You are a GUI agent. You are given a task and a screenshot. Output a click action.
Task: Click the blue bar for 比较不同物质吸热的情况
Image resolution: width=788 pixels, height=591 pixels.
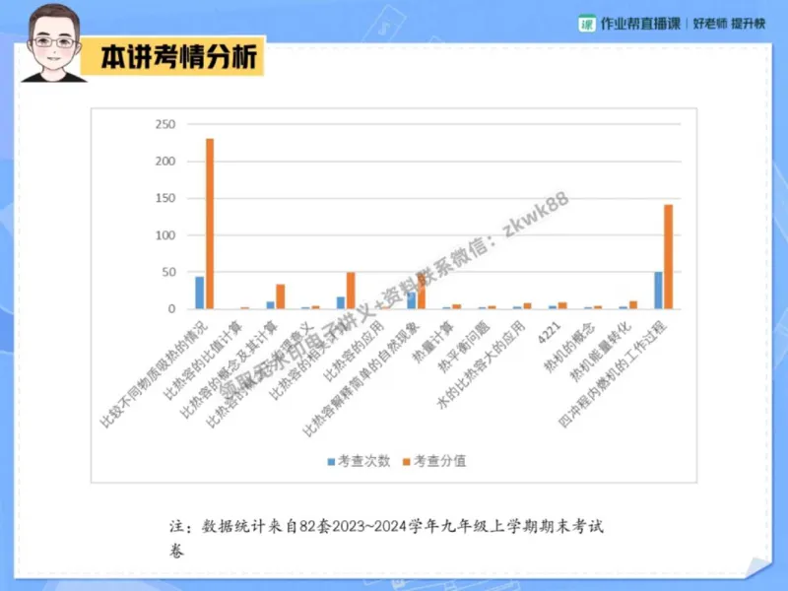click(200, 293)
